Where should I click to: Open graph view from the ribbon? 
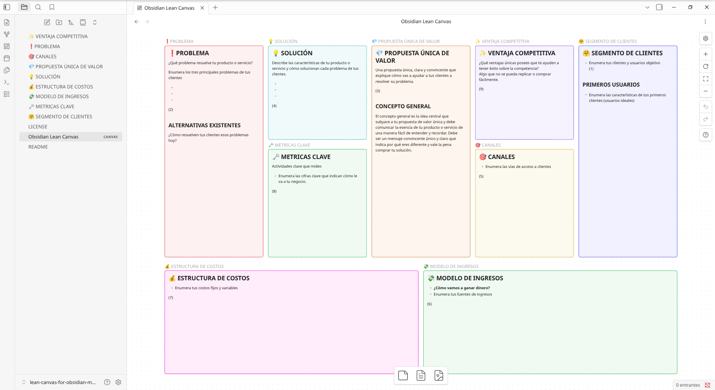pyautogui.click(x=7, y=34)
